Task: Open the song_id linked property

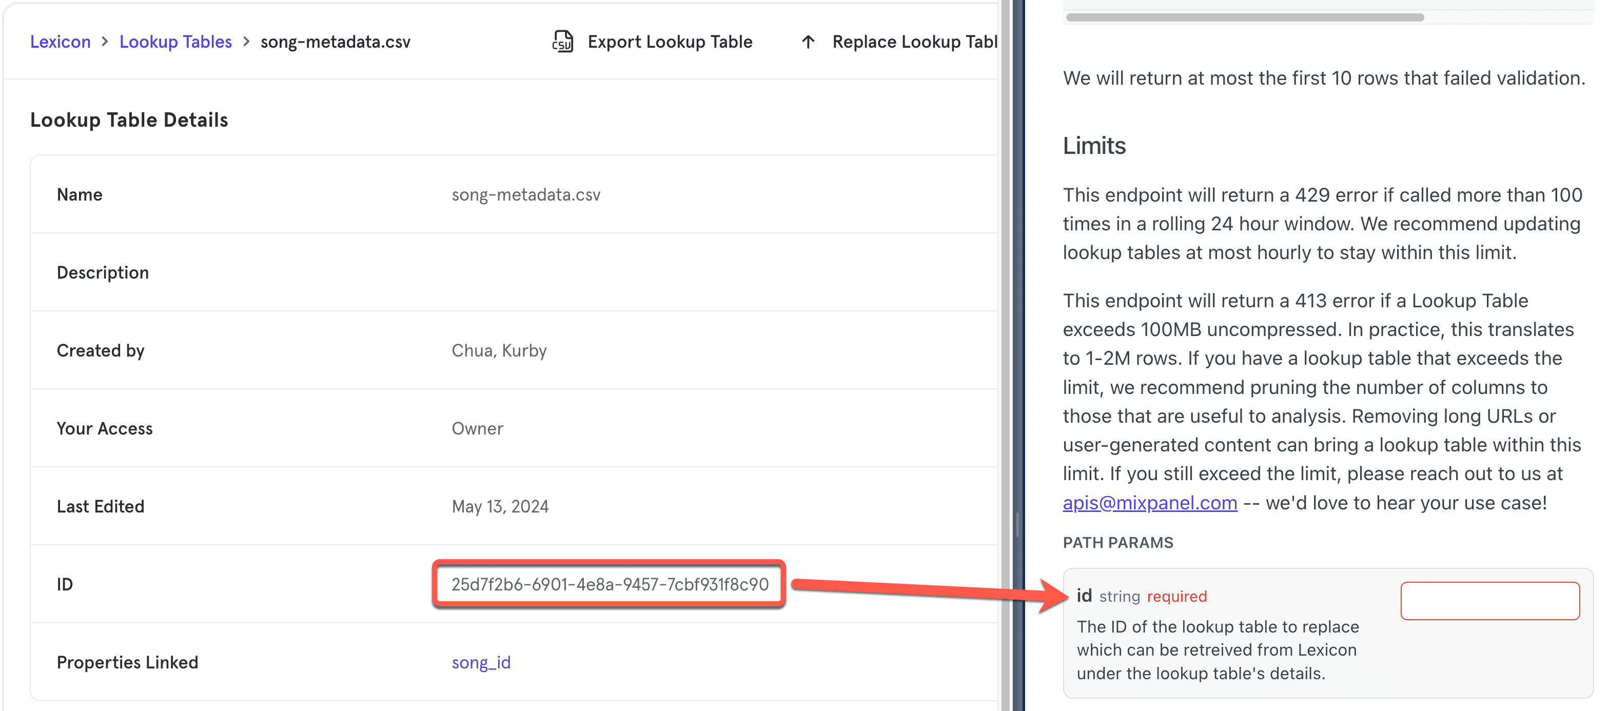Action: coord(481,662)
